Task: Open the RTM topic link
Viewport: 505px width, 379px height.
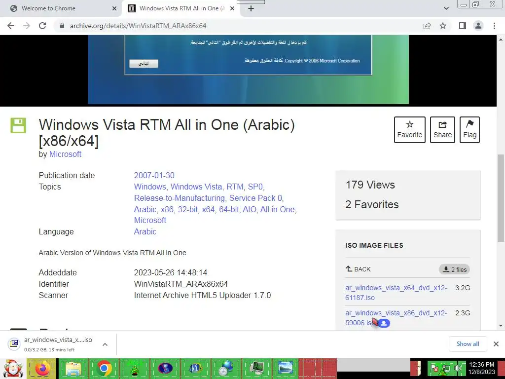Action: [235, 187]
